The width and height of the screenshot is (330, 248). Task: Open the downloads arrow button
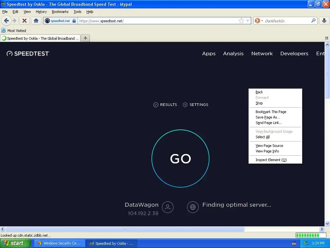tap(324, 21)
